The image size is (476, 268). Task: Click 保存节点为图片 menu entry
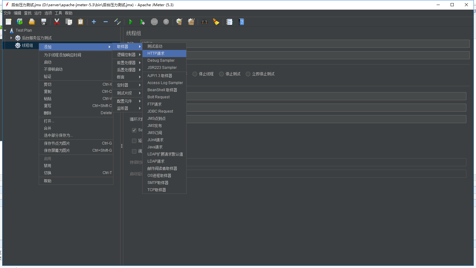[76, 143]
